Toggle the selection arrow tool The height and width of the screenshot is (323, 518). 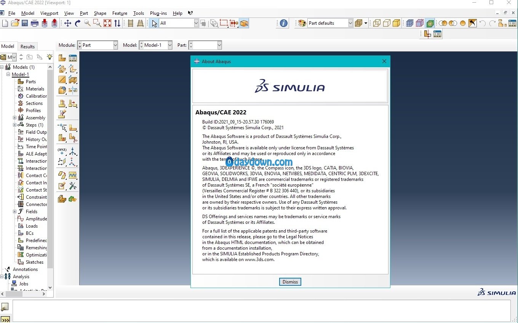(x=153, y=23)
